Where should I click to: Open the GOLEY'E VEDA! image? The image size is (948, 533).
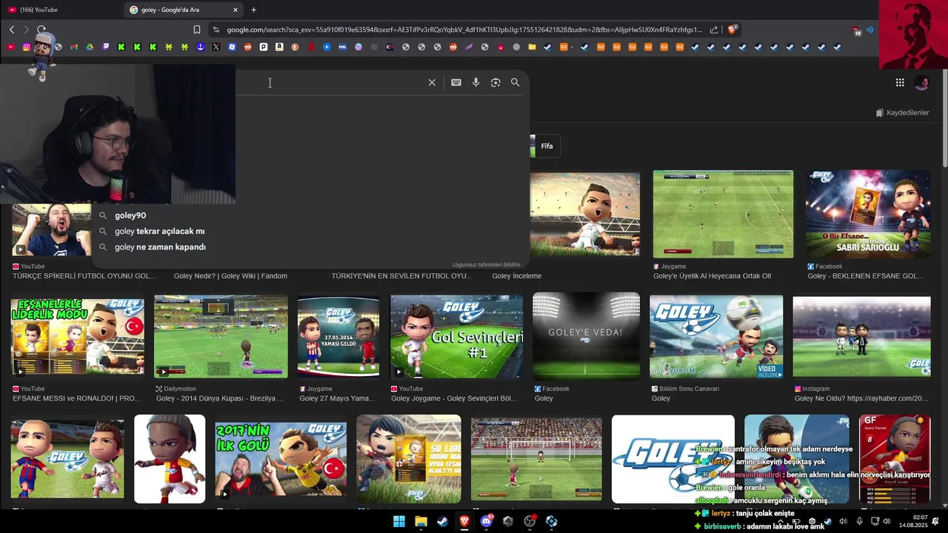click(586, 337)
